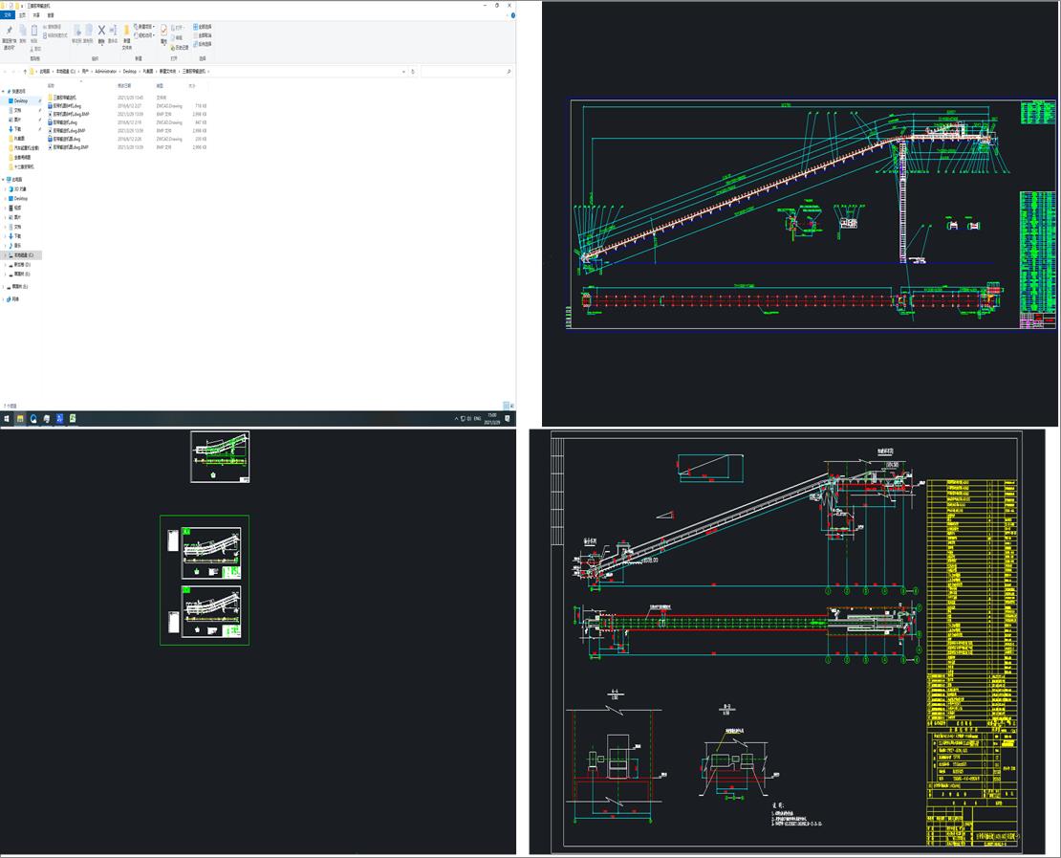The height and width of the screenshot is (858, 1061).
Task: Click blue Word-like icon on taskbar
Action: click(x=59, y=419)
